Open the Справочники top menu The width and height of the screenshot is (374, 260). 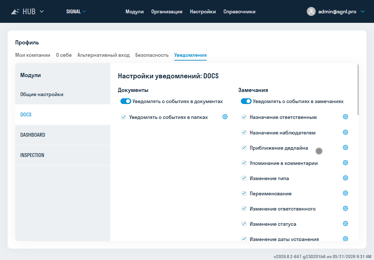[239, 11]
